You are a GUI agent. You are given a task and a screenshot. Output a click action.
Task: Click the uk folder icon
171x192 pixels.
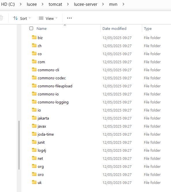tap(34, 182)
